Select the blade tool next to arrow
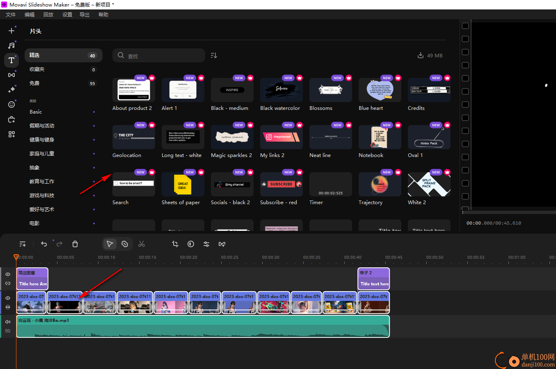The width and height of the screenshot is (556, 369). coord(125,244)
